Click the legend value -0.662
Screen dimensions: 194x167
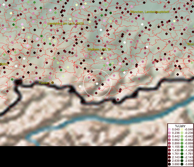coord(189,140)
